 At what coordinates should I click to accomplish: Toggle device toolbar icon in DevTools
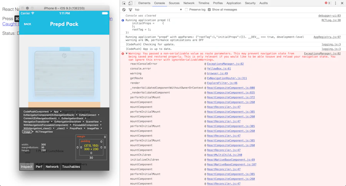tap(130, 3)
